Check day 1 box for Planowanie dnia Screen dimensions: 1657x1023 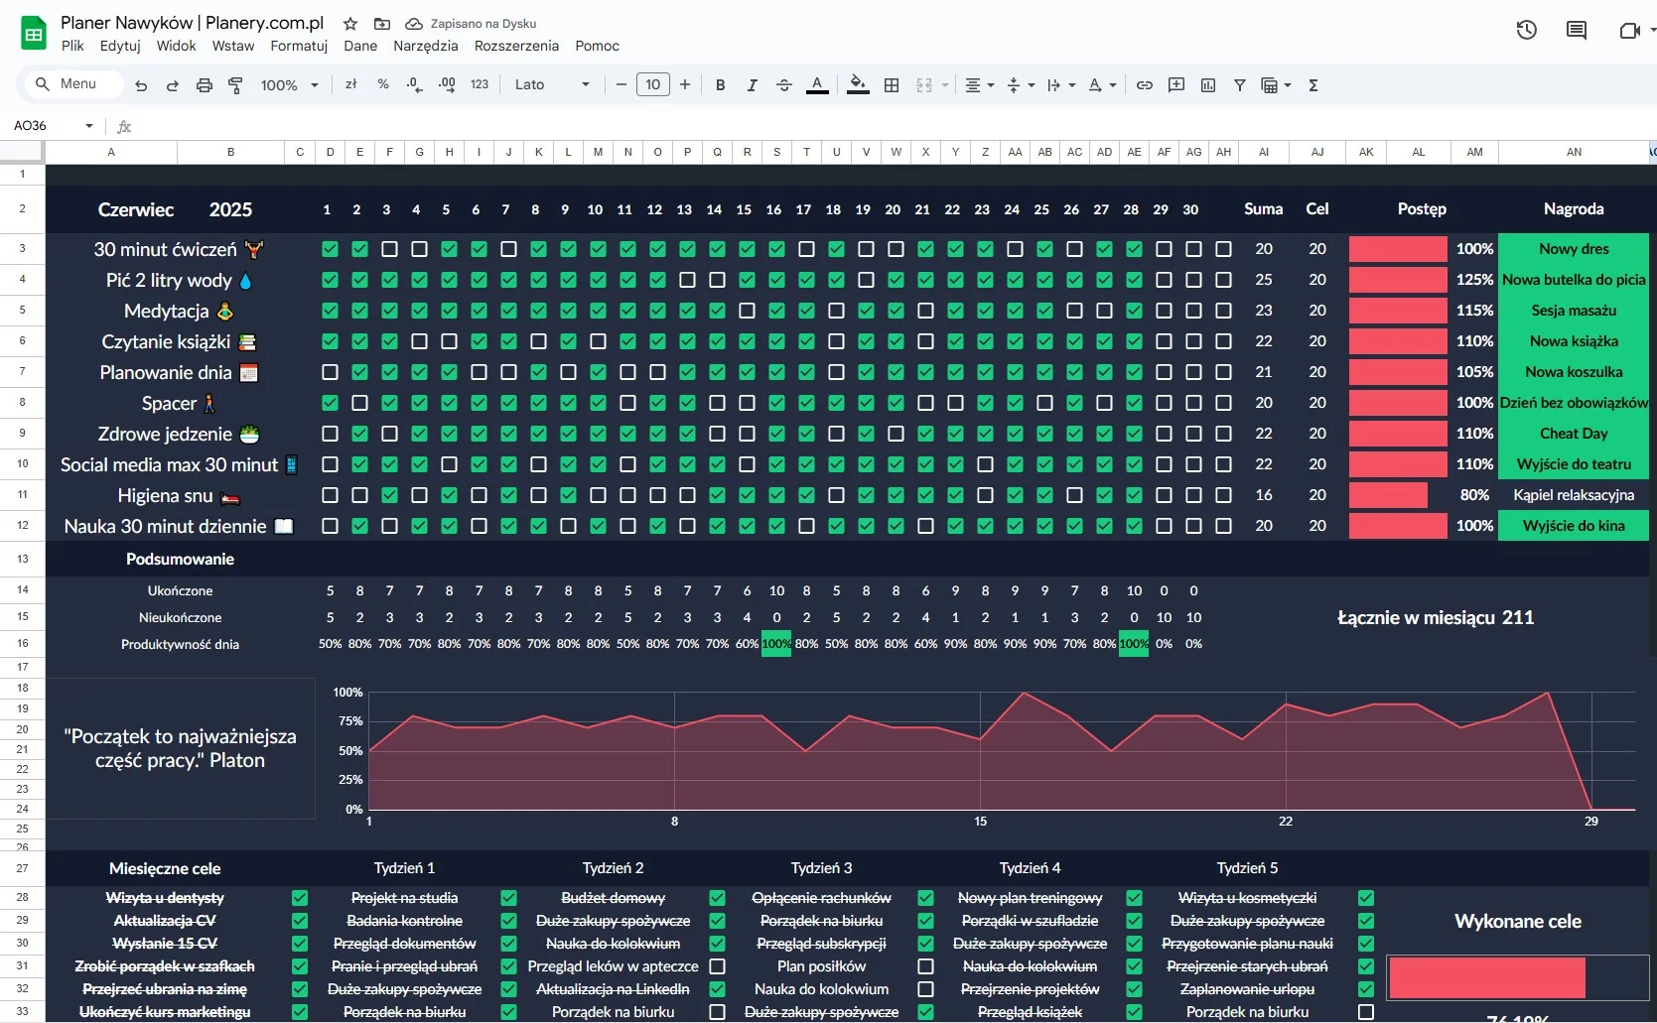[330, 372]
